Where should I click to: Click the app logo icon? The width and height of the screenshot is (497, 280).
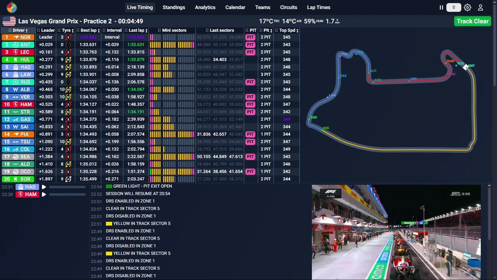(x=12, y=7)
